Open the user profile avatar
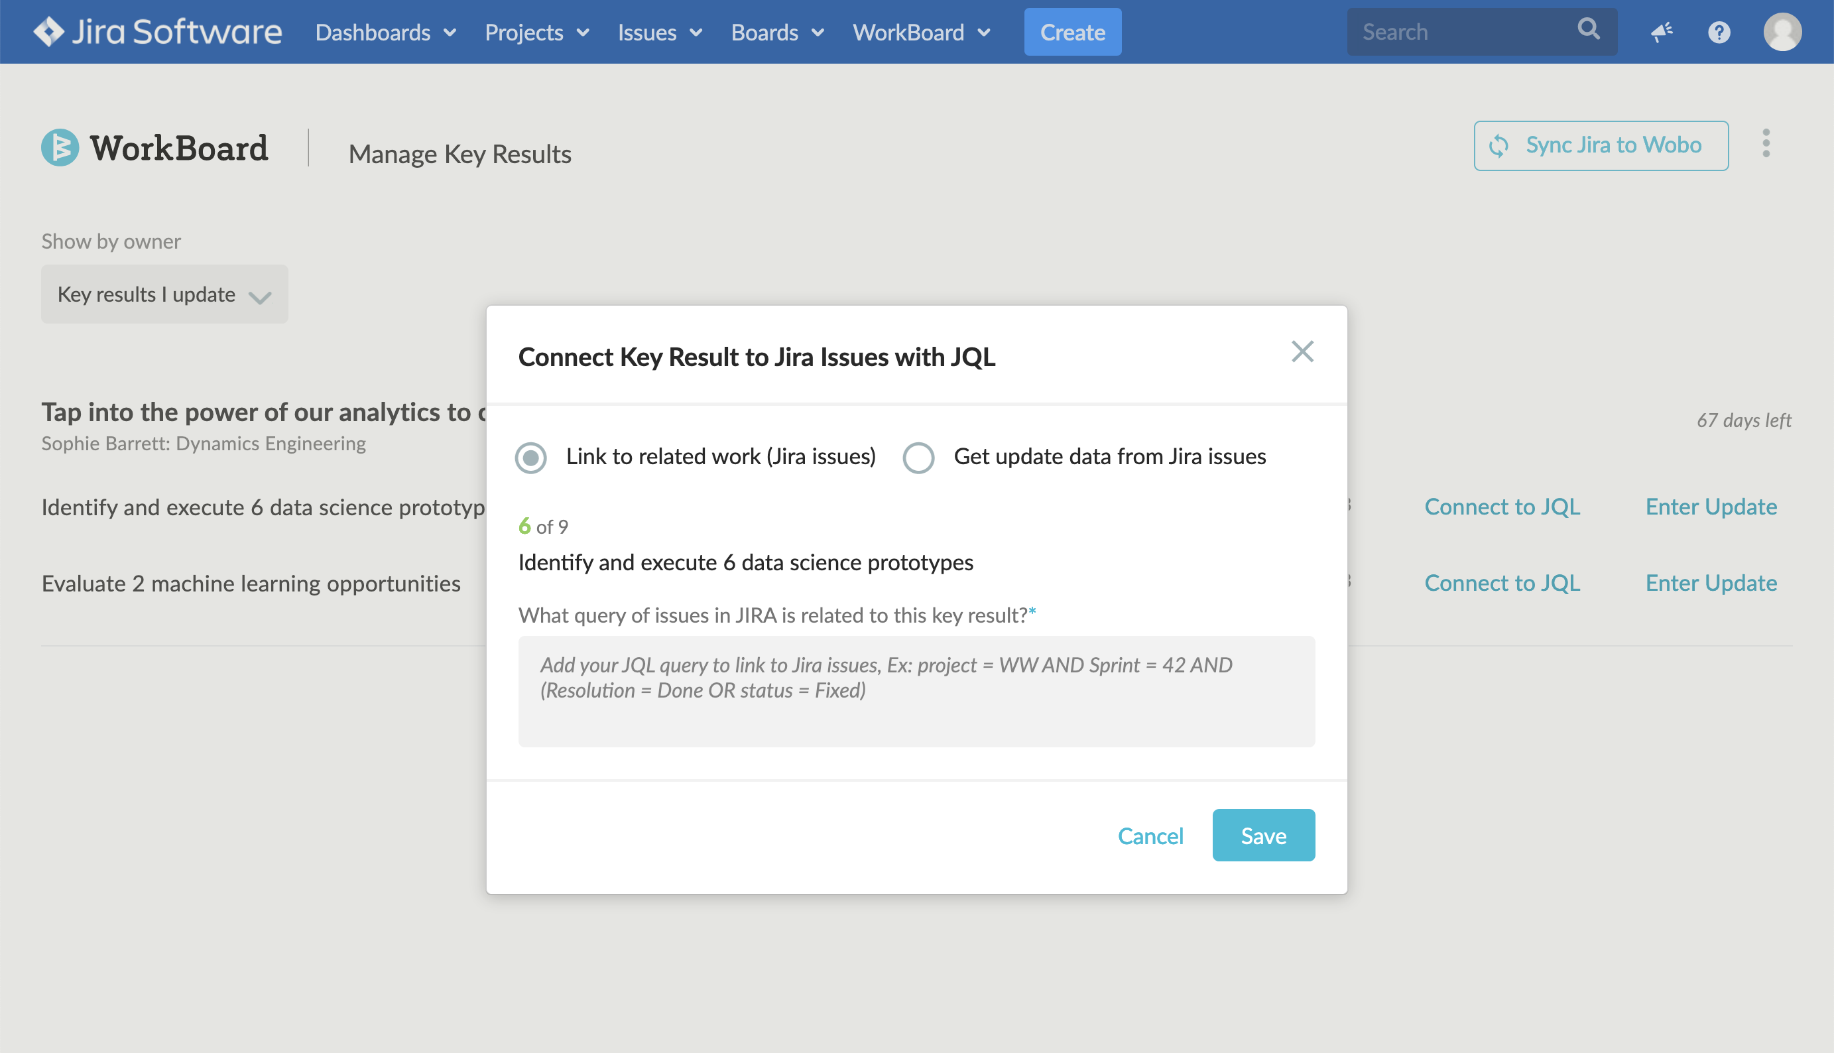1834x1053 pixels. 1782,32
